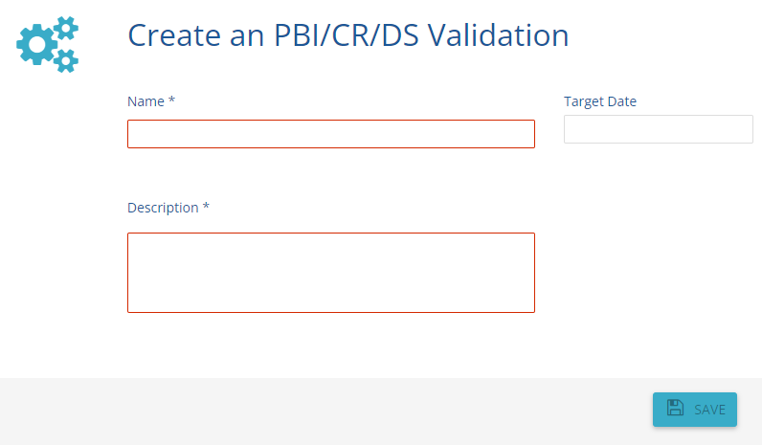Click the Target Date label

point(600,101)
